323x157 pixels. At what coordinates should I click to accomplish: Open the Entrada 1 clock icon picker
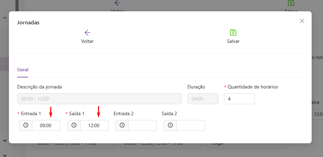coord(26,125)
